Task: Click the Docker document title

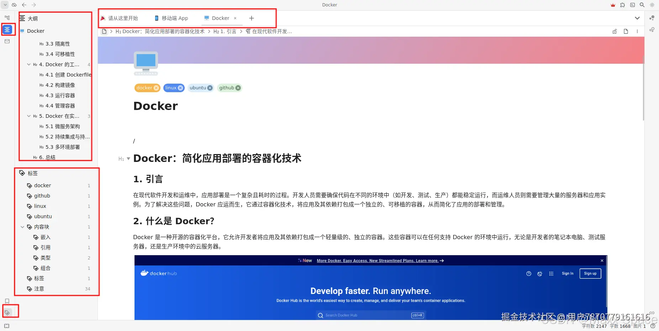Action: click(155, 106)
